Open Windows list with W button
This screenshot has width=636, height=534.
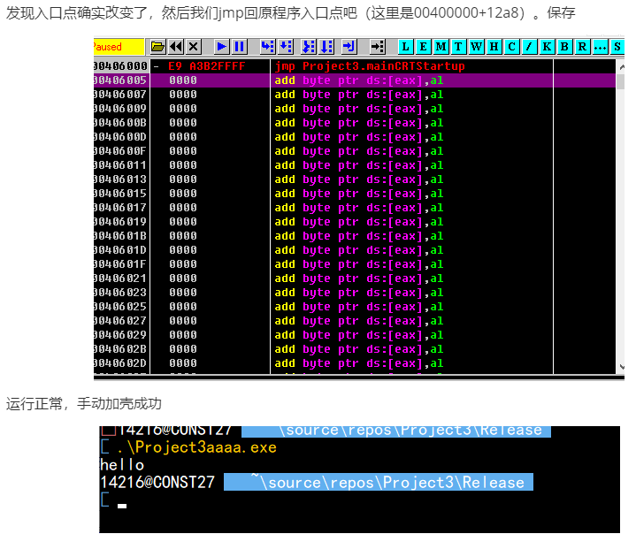click(x=476, y=47)
